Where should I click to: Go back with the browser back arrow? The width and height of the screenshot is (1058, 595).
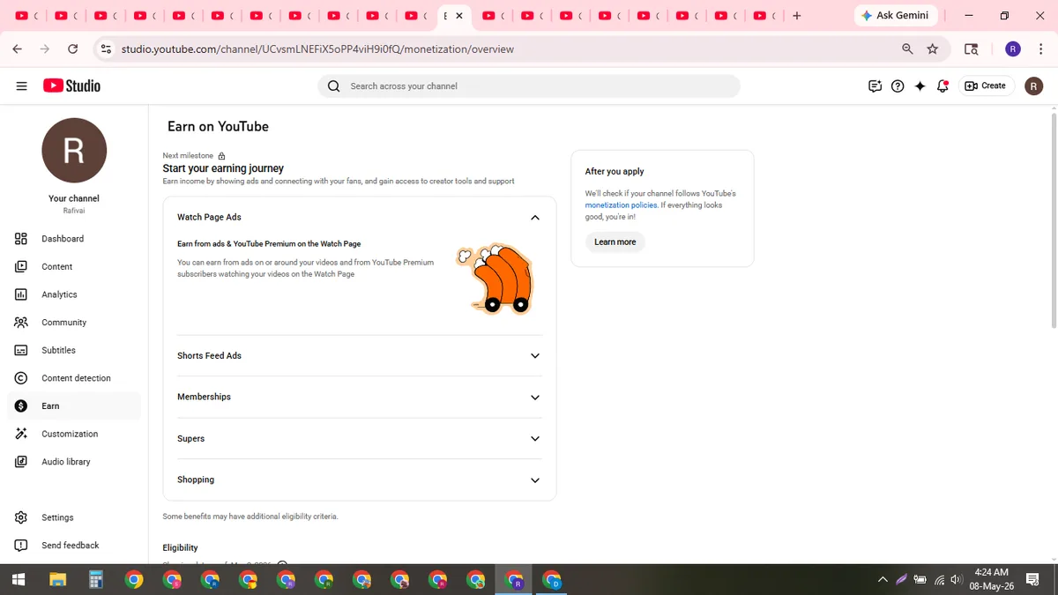coord(17,49)
